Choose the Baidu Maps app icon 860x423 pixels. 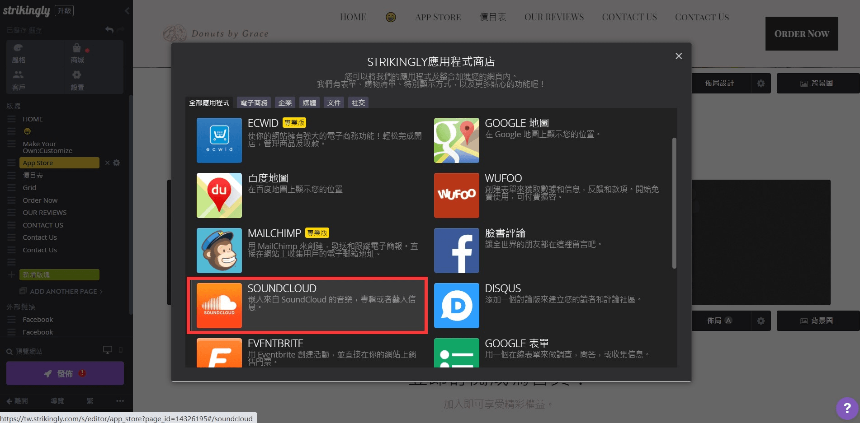tap(219, 195)
